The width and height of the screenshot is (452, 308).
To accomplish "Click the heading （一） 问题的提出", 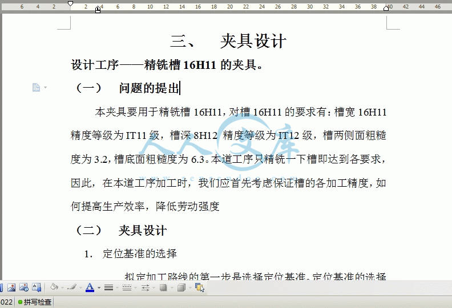I will (x=127, y=88).
